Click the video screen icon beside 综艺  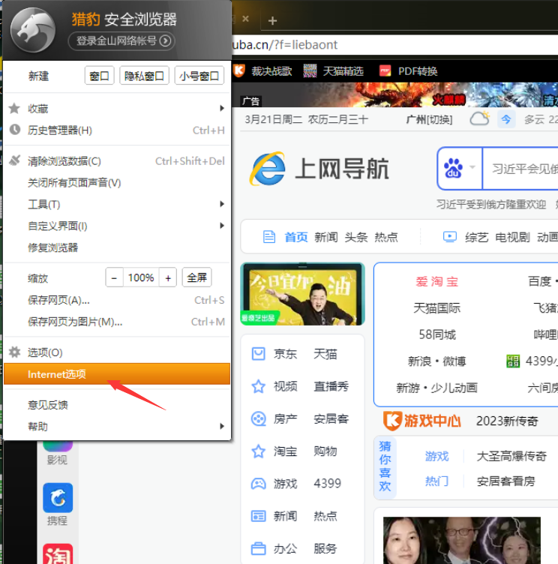[450, 237]
